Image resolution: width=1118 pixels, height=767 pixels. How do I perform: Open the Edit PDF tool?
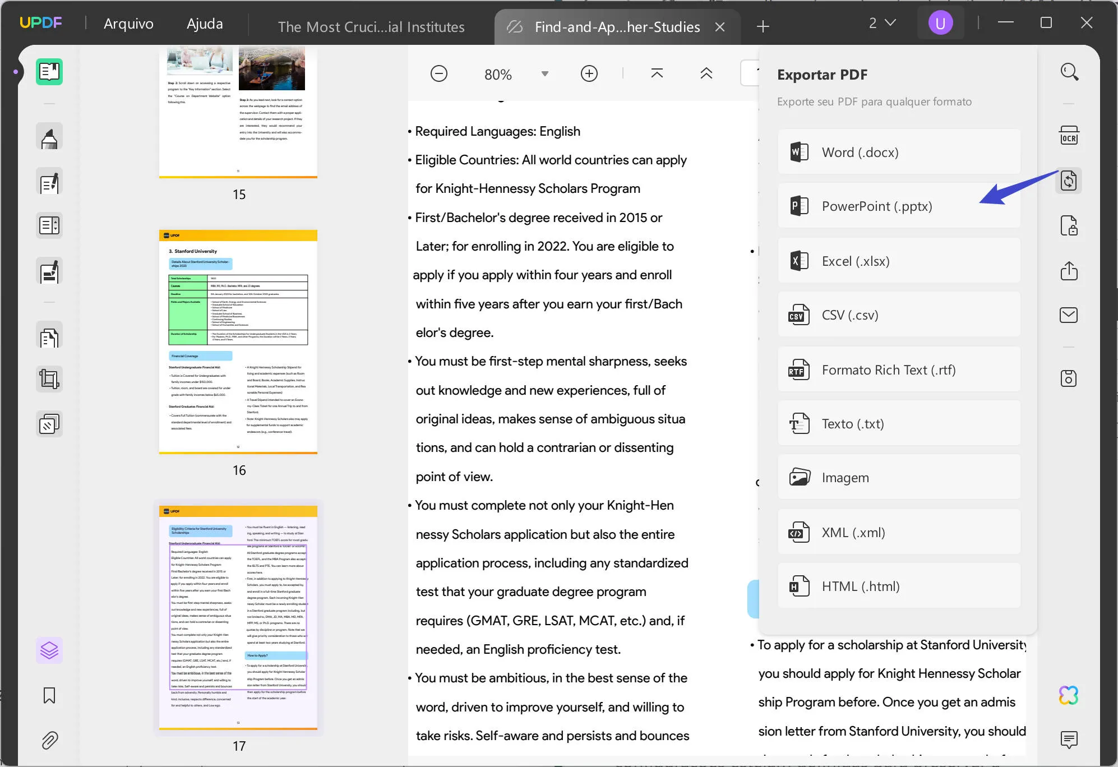pos(49,182)
